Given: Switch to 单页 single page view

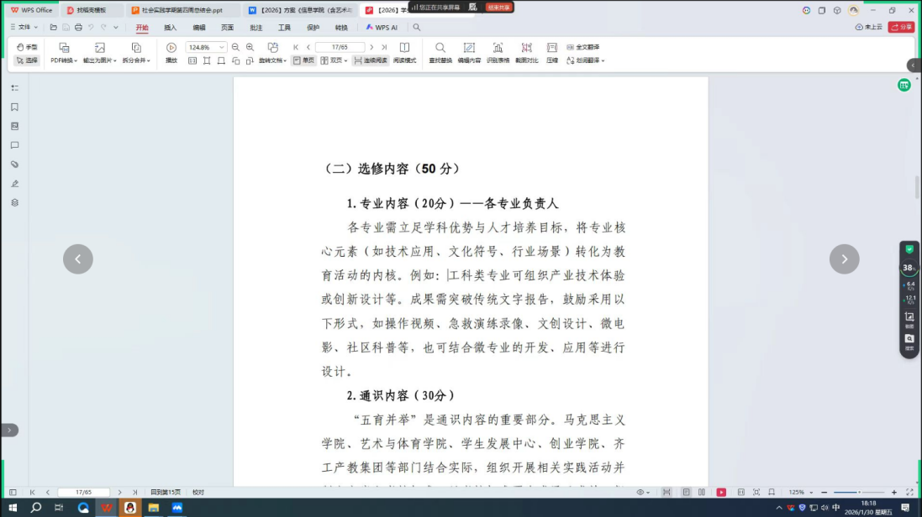Looking at the screenshot, I should point(303,60).
